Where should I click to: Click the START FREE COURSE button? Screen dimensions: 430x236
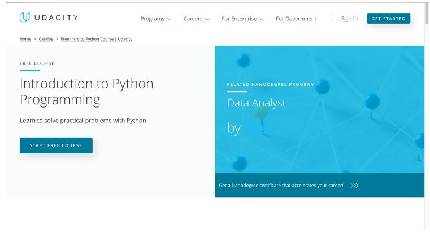click(56, 145)
